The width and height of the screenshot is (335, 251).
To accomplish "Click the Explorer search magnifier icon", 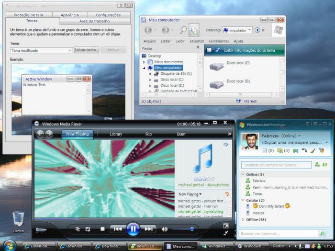I will 183,30.
